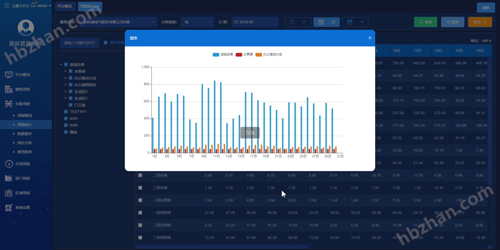Click the 分项用能 lightning icon
The width and height of the screenshot is (500, 250).
coord(9,164)
